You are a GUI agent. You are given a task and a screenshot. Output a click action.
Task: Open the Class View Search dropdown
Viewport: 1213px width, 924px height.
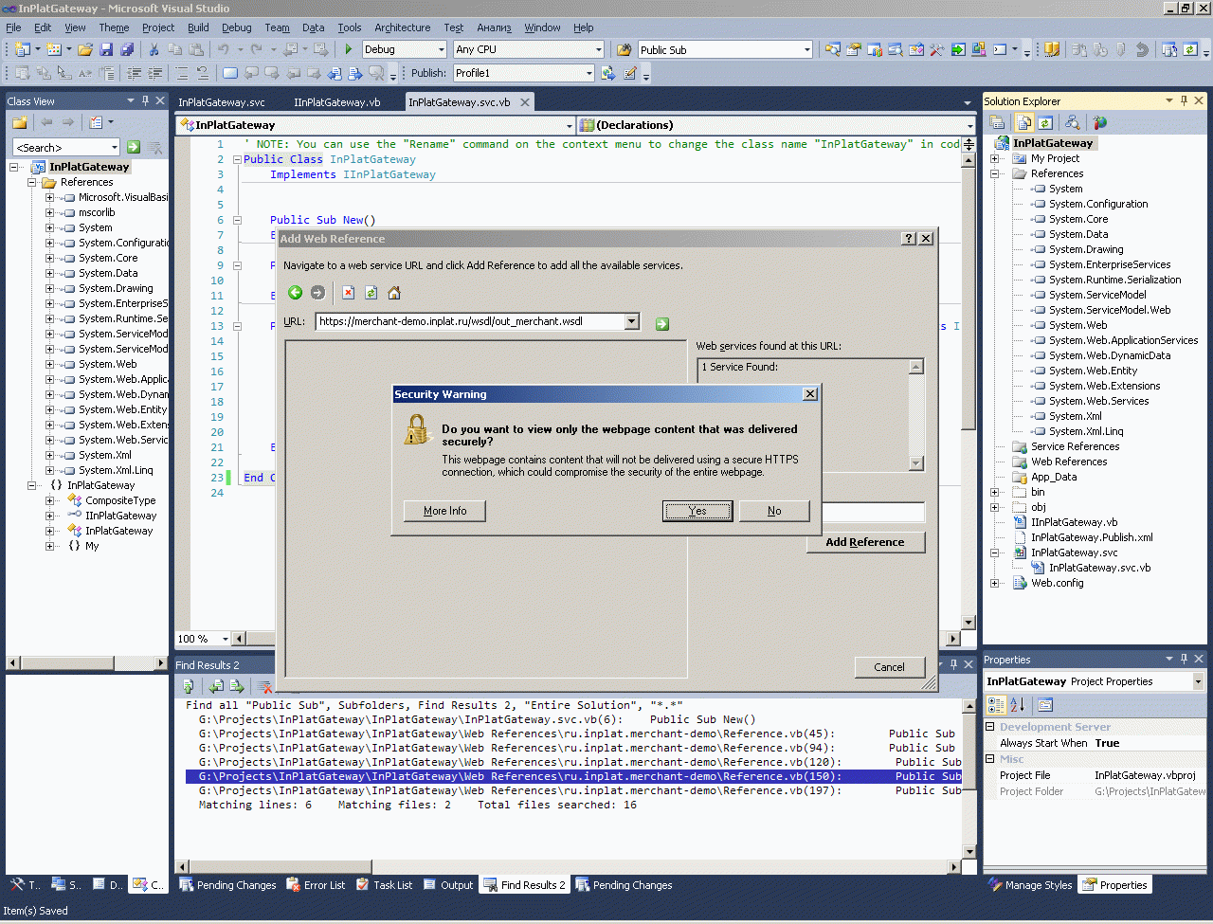(x=115, y=147)
